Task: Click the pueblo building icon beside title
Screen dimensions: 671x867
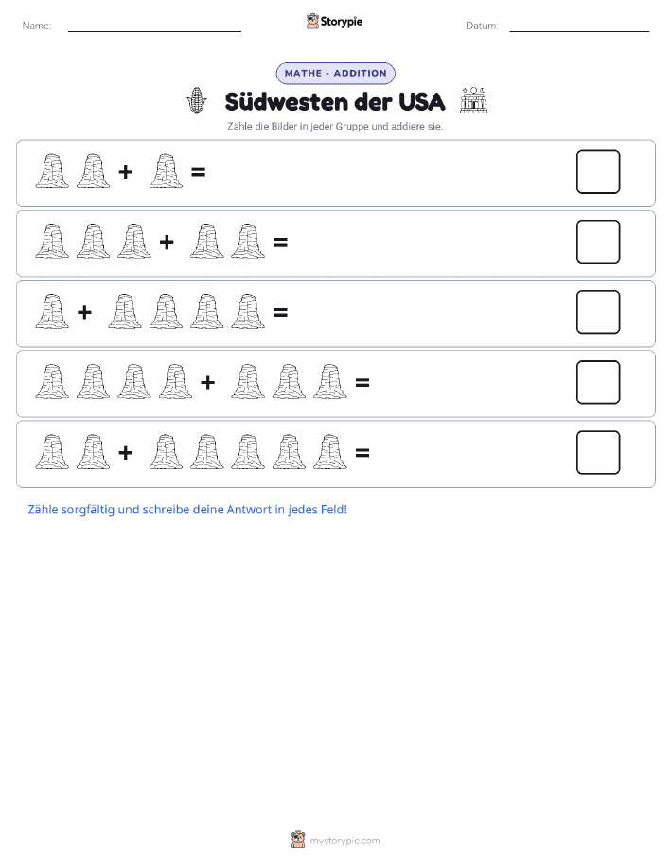Action: point(474,100)
